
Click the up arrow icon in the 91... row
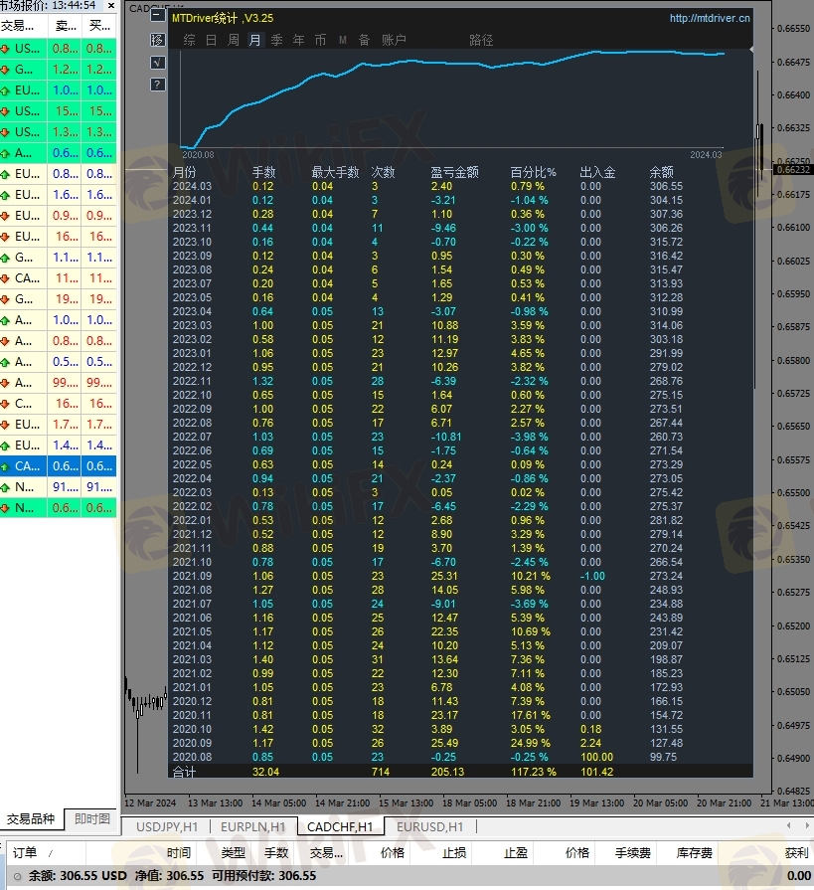tap(5, 487)
